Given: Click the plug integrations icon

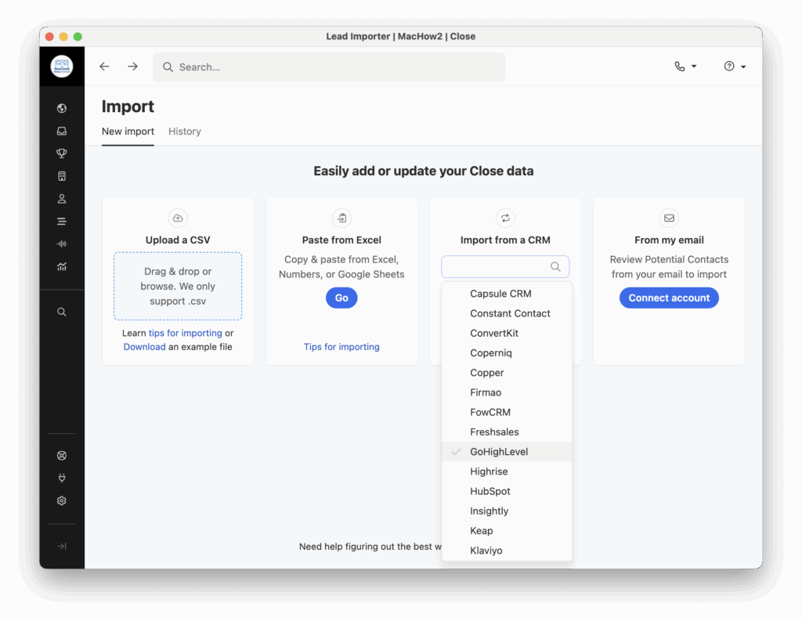Looking at the screenshot, I should [62, 478].
